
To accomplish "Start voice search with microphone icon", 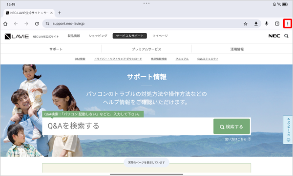I will point(267,23).
